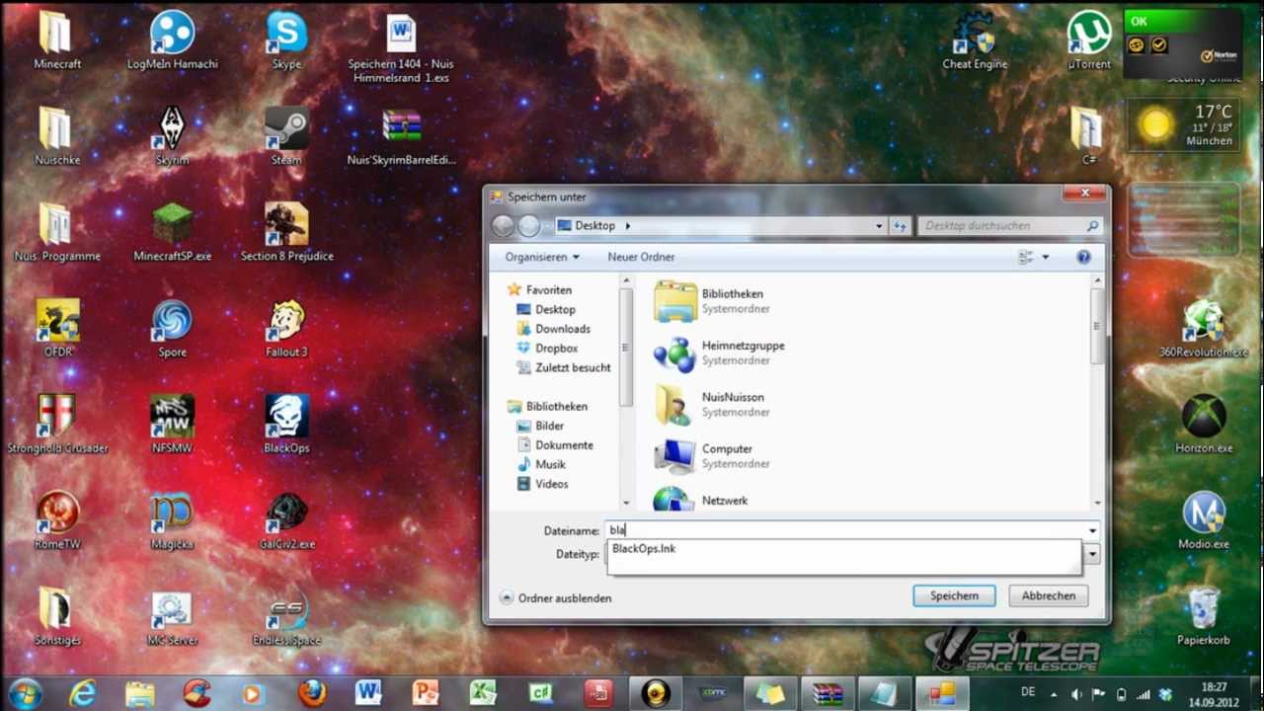Viewport: 1264px width, 711px height.
Task: Select the OFDR desktop shortcut
Action: (x=57, y=328)
